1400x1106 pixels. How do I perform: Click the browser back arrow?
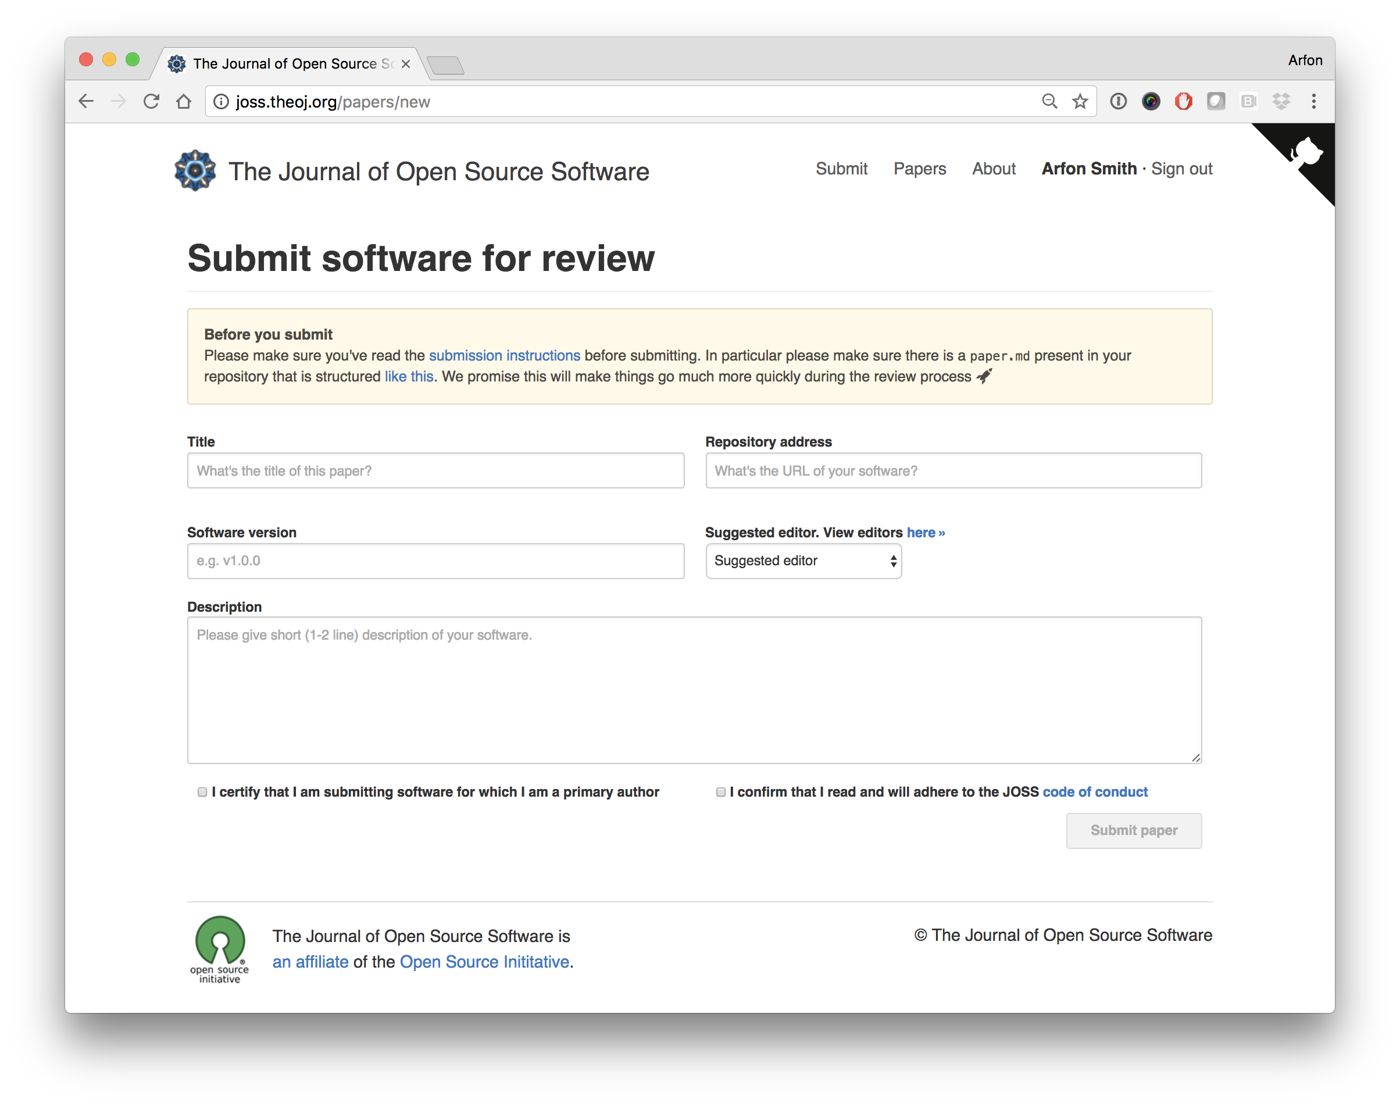tap(86, 101)
